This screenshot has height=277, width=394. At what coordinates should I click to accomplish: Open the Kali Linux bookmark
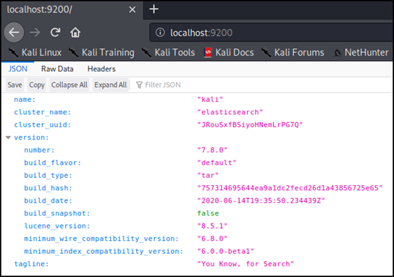point(35,53)
